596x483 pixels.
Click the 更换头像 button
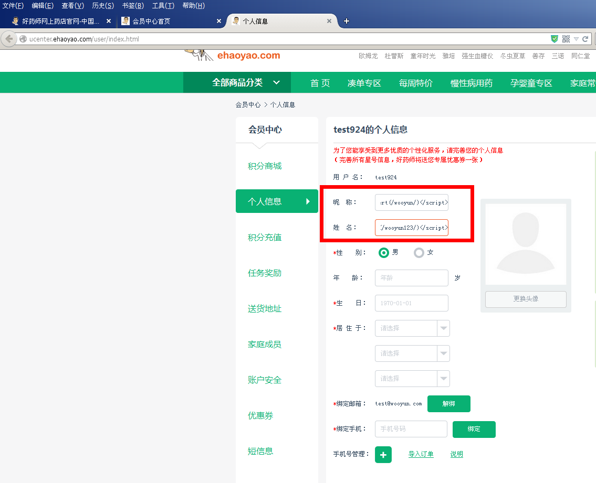pos(526,299)
